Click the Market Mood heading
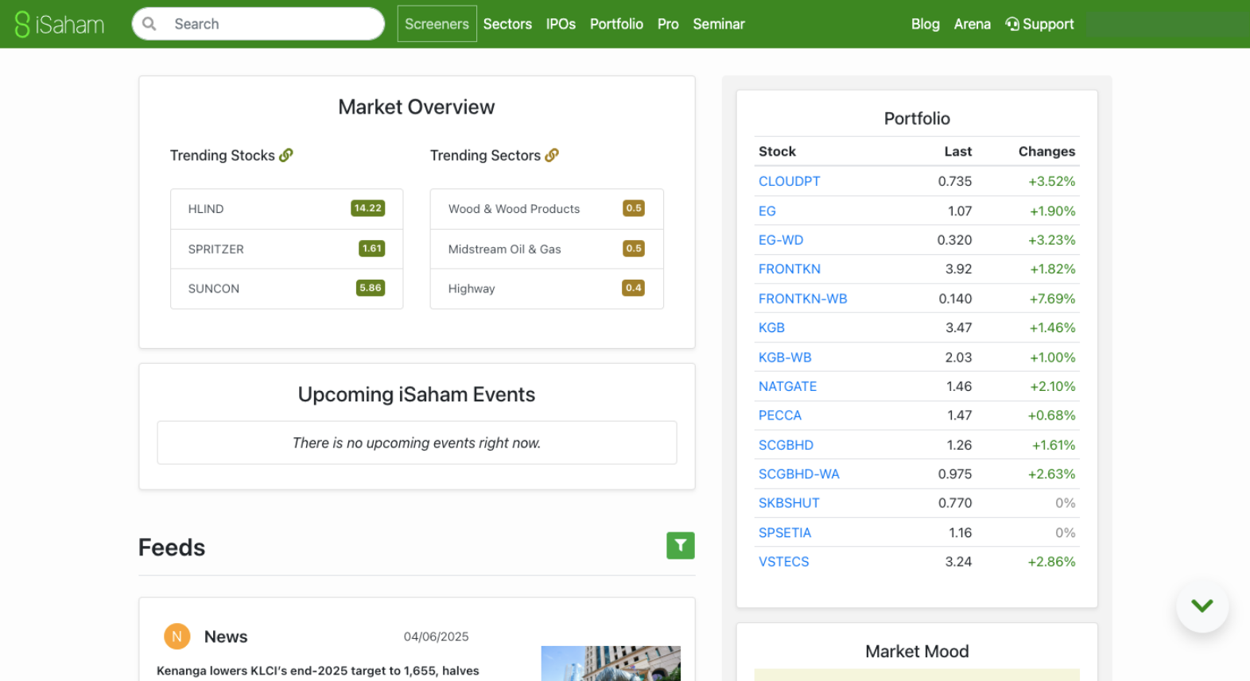Screen dimensions: 1250x681 [917, 652]
